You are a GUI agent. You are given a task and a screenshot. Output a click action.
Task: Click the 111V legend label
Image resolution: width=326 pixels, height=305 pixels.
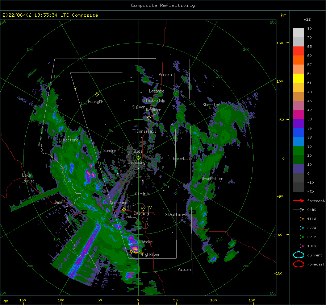[312, 219]
